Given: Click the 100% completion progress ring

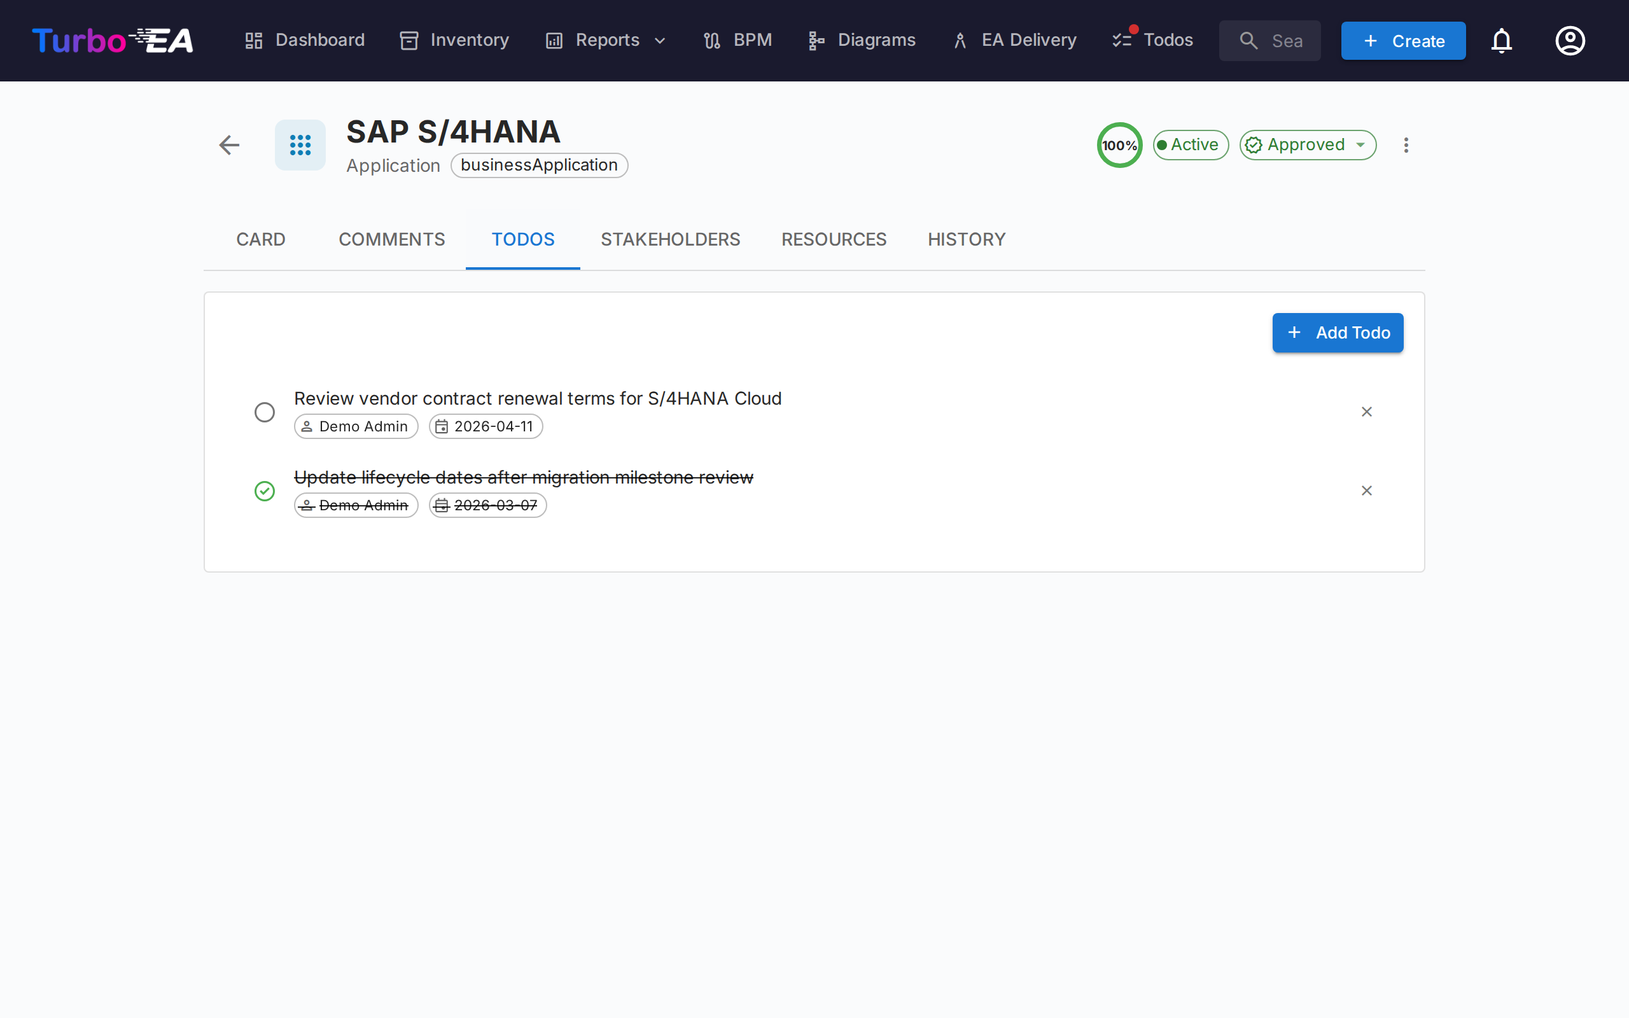Looking at the screenshot, I should tap(1119, 145).
